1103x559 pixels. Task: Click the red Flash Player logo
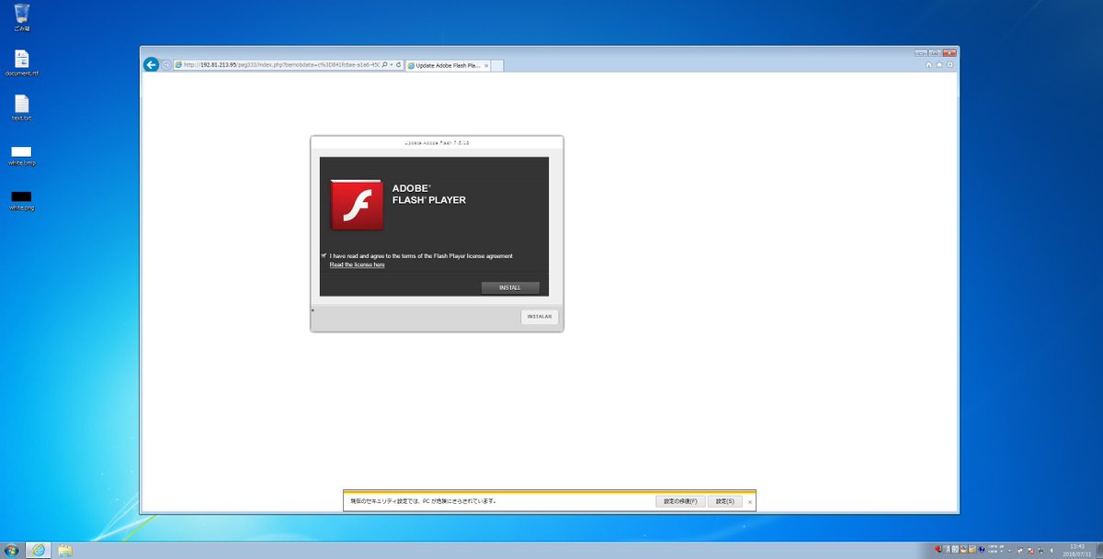click(357, 204)
